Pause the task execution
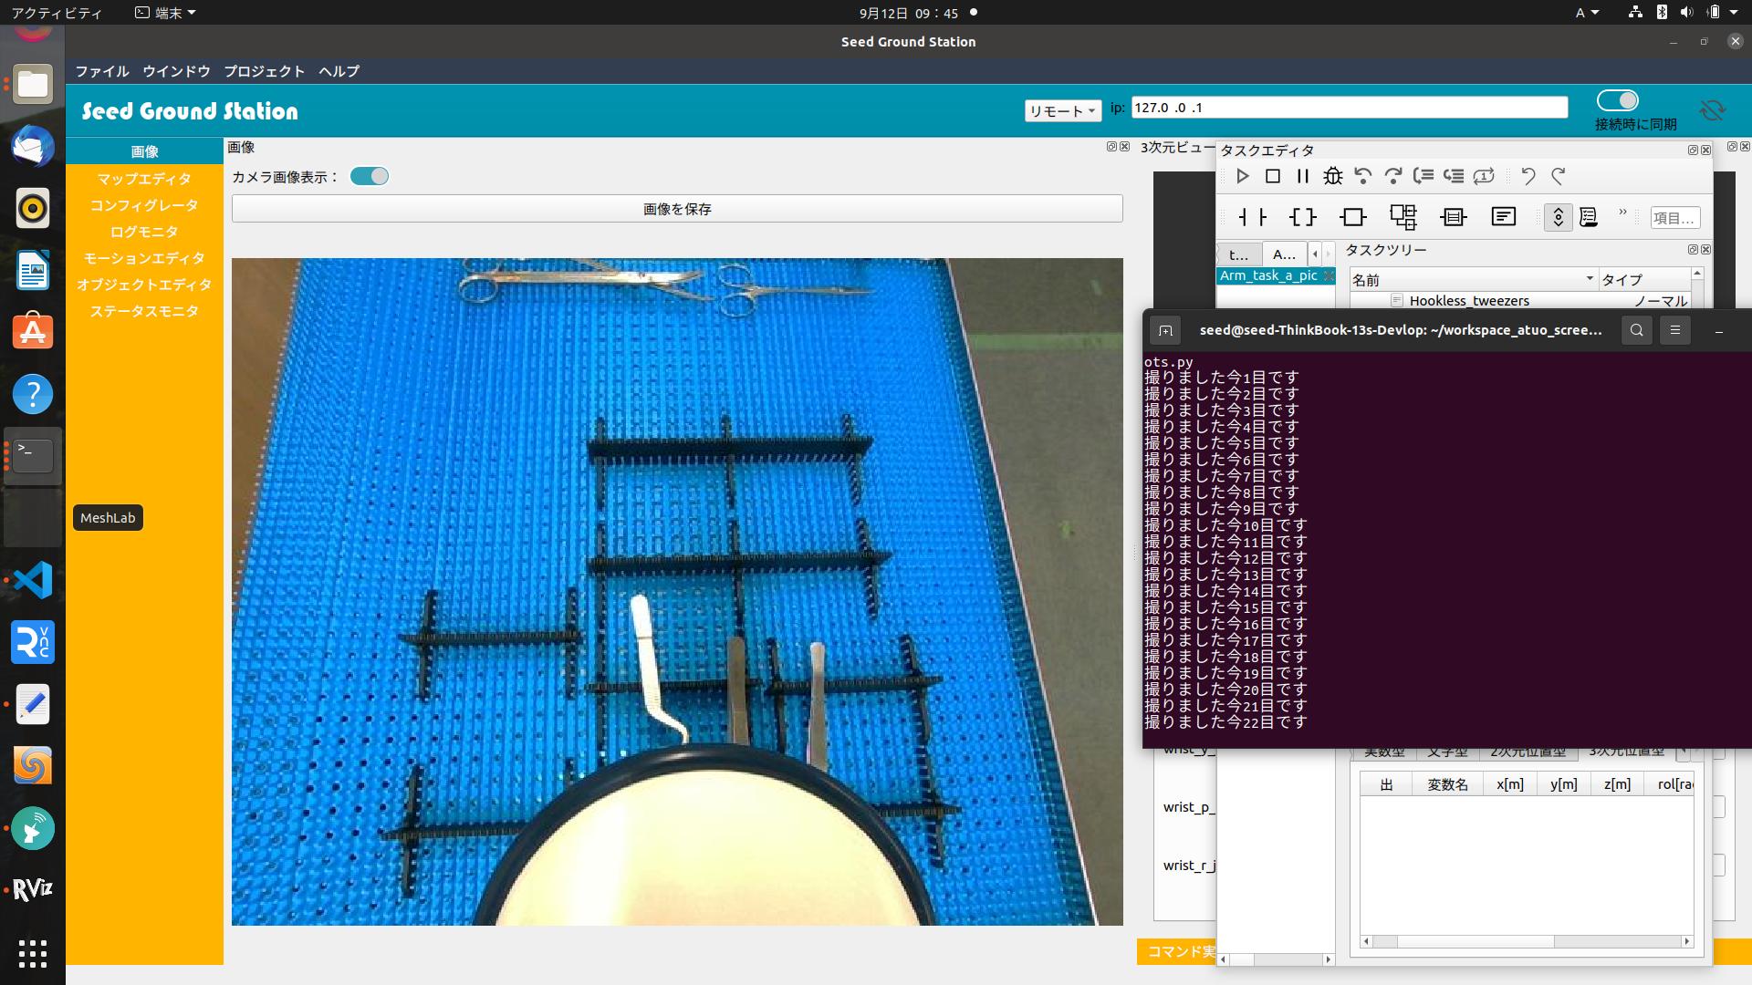 coord(1302,176)
